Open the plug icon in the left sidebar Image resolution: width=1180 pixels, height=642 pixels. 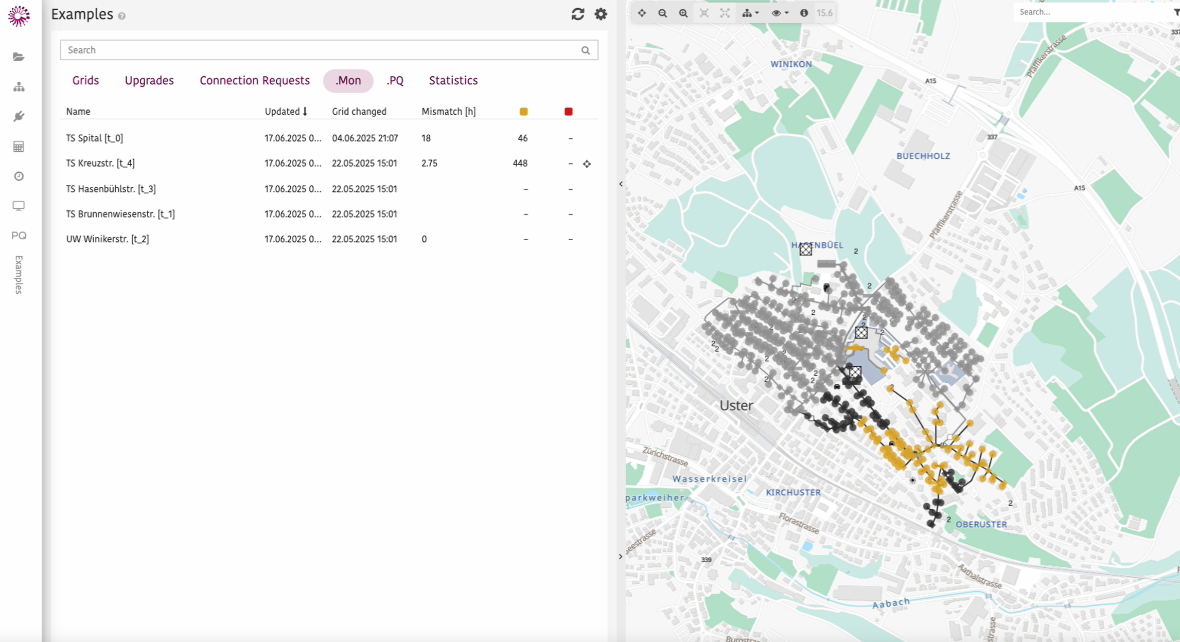click(19, 116)
